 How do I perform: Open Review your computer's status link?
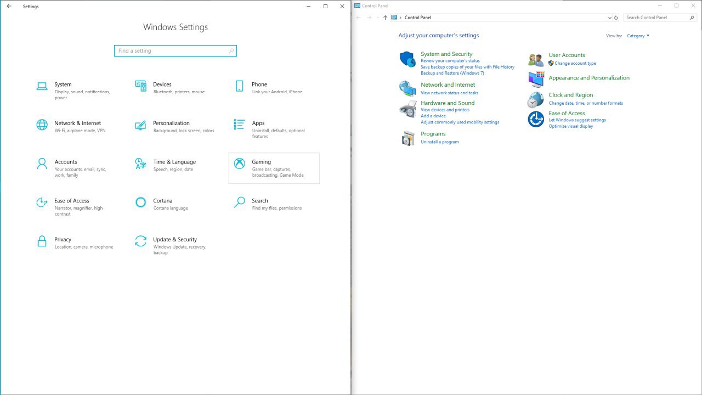[450, 61]
